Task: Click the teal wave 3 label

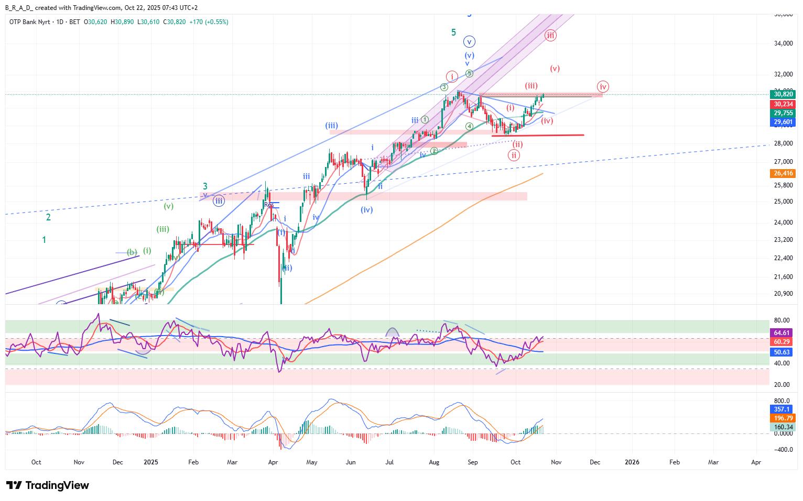Action: tap(205, 186)
